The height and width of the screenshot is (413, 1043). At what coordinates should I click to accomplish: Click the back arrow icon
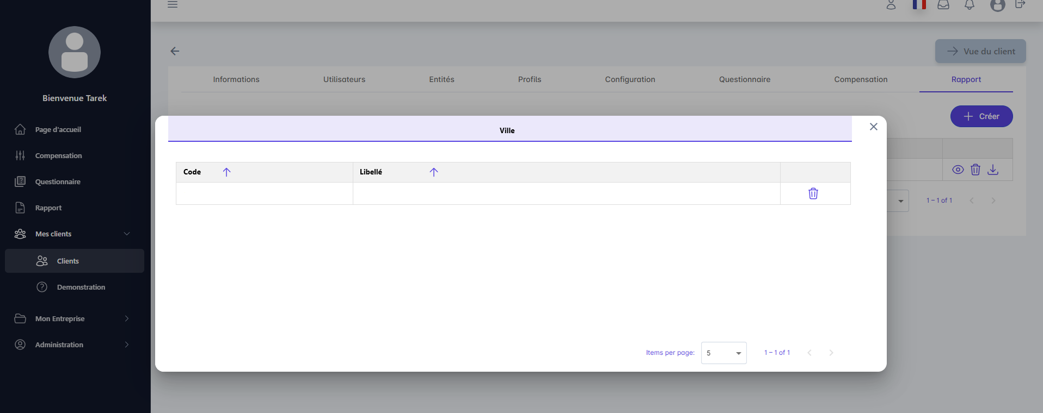coord(175,51)
